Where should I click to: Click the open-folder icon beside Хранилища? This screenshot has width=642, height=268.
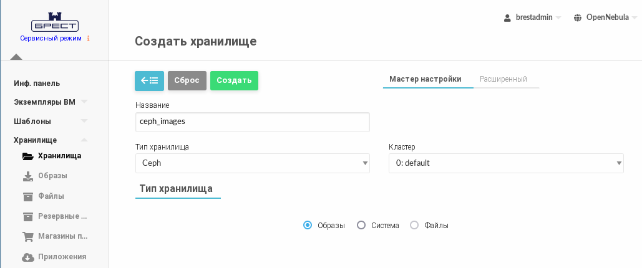pyautogui.click(x=27, y=156)
